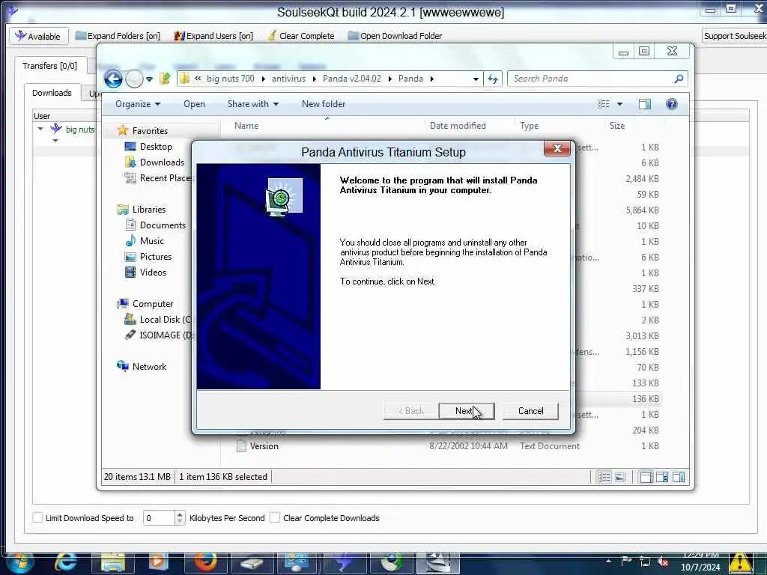
Task: Select Network in the navigation pane
Action: point(149,366)
